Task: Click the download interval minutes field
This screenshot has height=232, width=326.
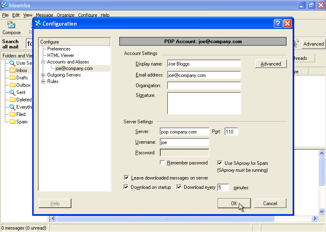Action: point(223,187)
